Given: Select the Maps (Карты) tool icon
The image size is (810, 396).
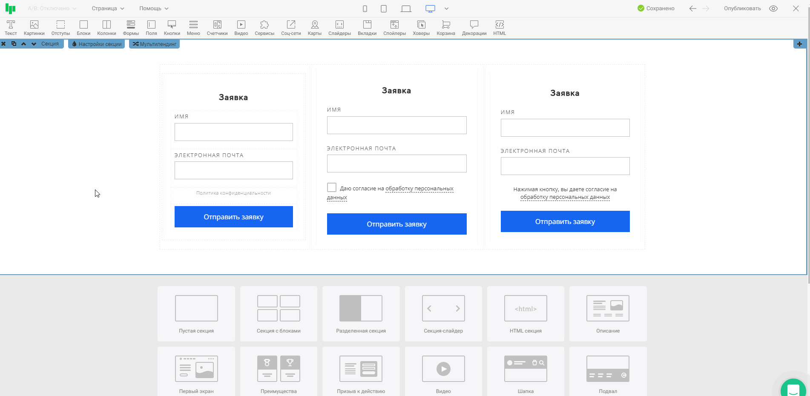Looking at the screenshot, I should 315,28.
